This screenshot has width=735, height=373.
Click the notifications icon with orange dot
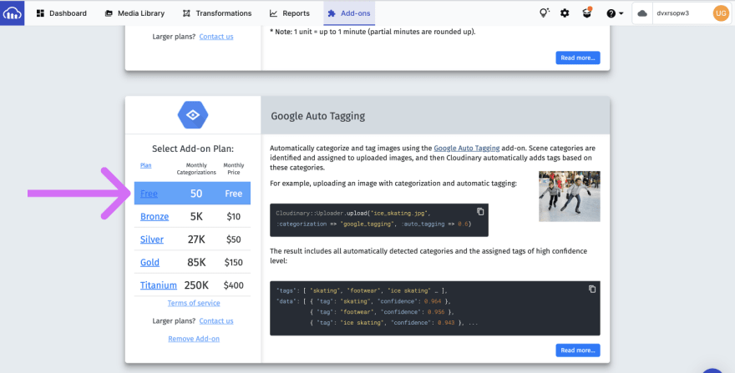pos(587,13)
